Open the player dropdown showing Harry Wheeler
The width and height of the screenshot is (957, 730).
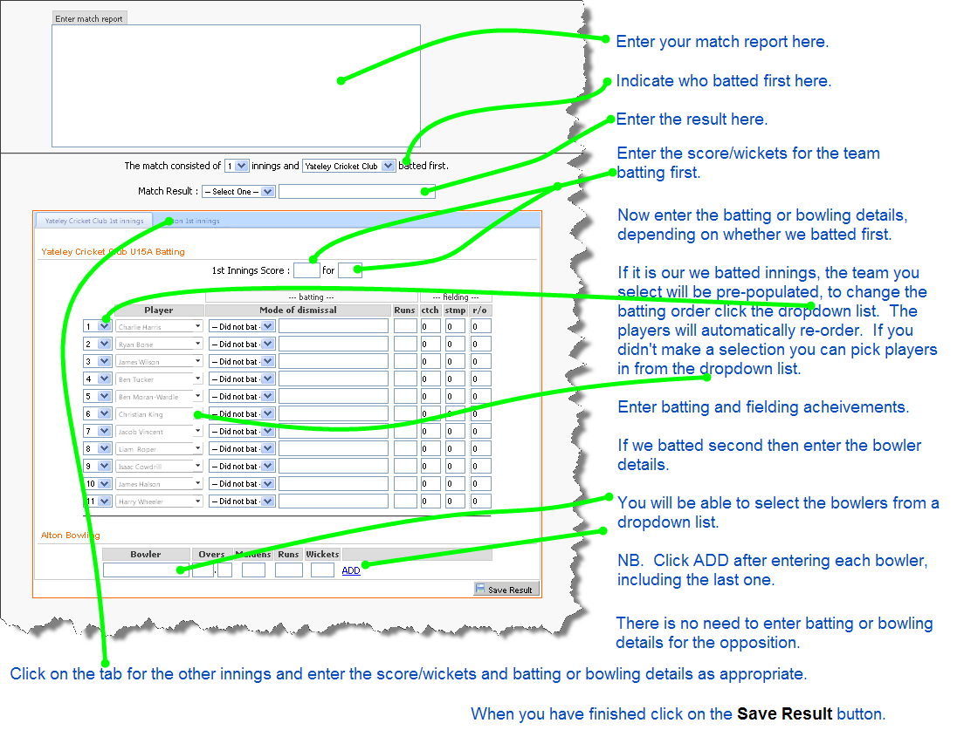[159, 501]
